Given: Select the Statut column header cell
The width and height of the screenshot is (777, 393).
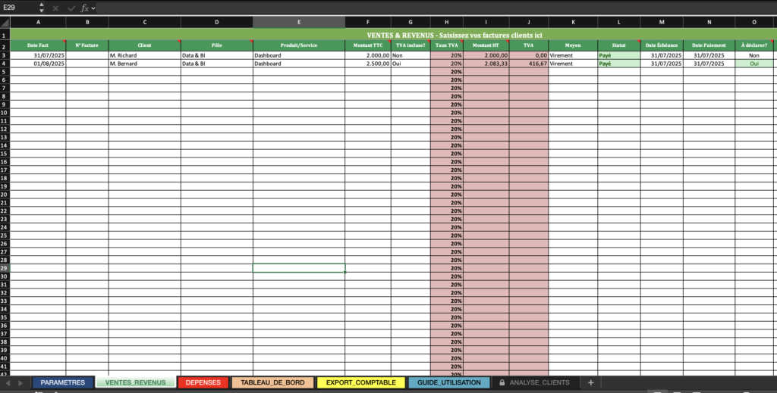Looking at the screenshot, I should tap(618, 45).
